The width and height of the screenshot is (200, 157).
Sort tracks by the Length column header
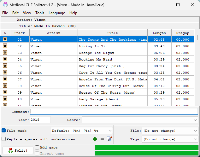click(x=159, y=33)
